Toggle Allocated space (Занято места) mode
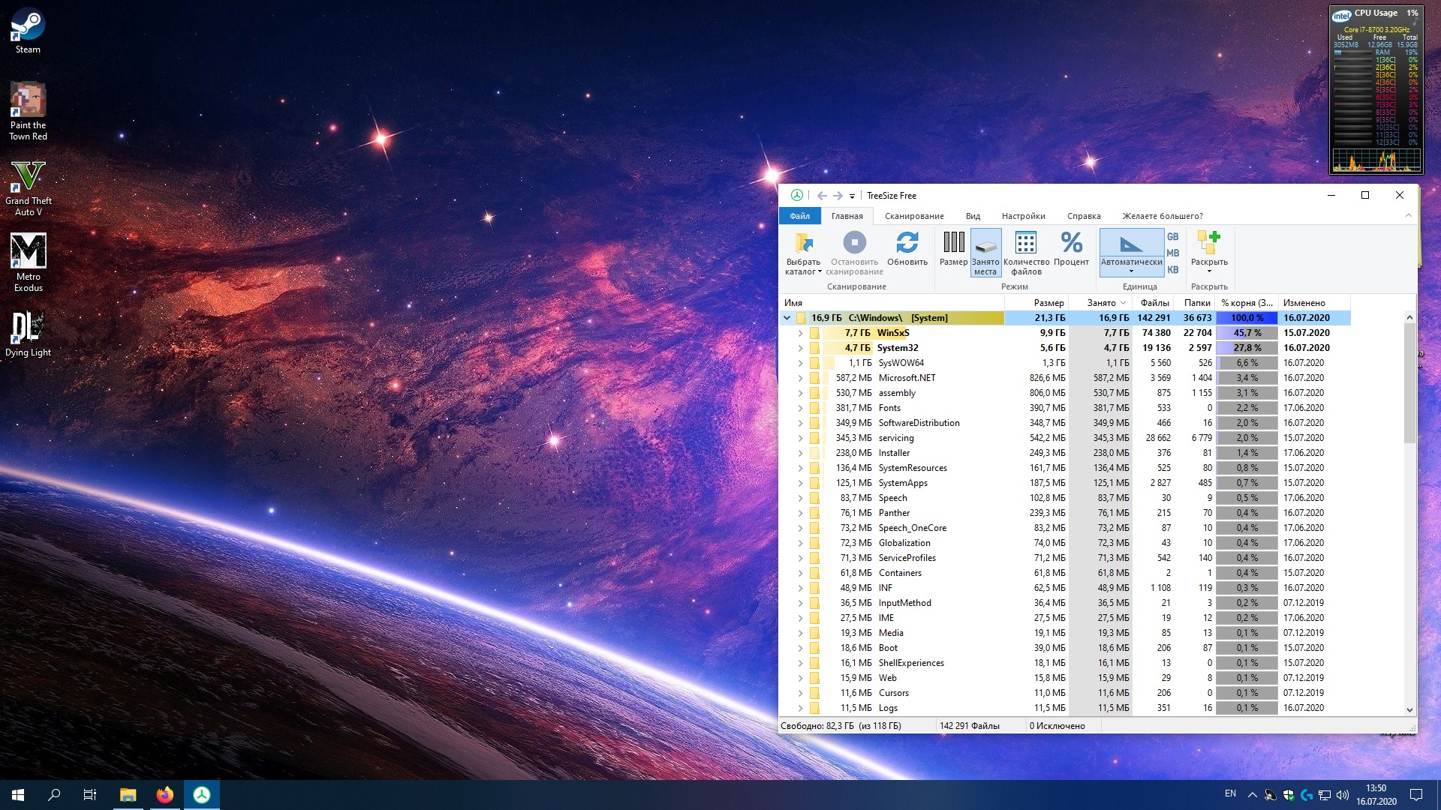 pyautogui.click(x=985, y=247)
